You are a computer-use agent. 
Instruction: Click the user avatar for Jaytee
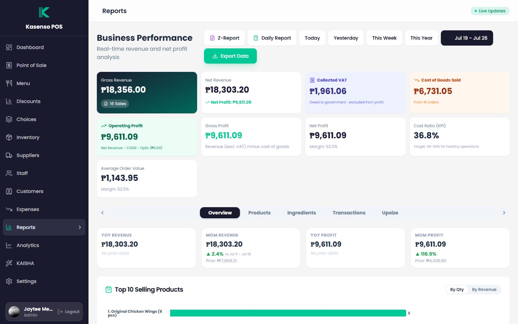[14, 312]
